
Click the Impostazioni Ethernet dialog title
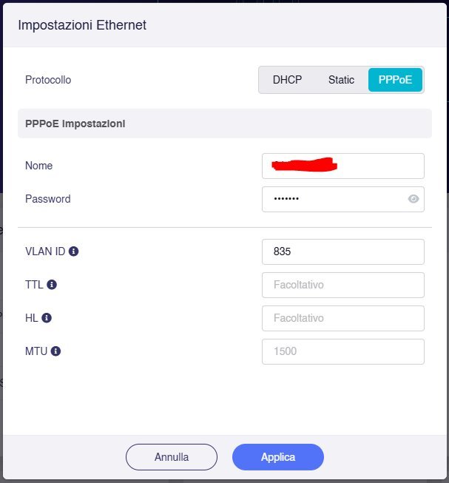pyautogui.click(x=82, y=25)
